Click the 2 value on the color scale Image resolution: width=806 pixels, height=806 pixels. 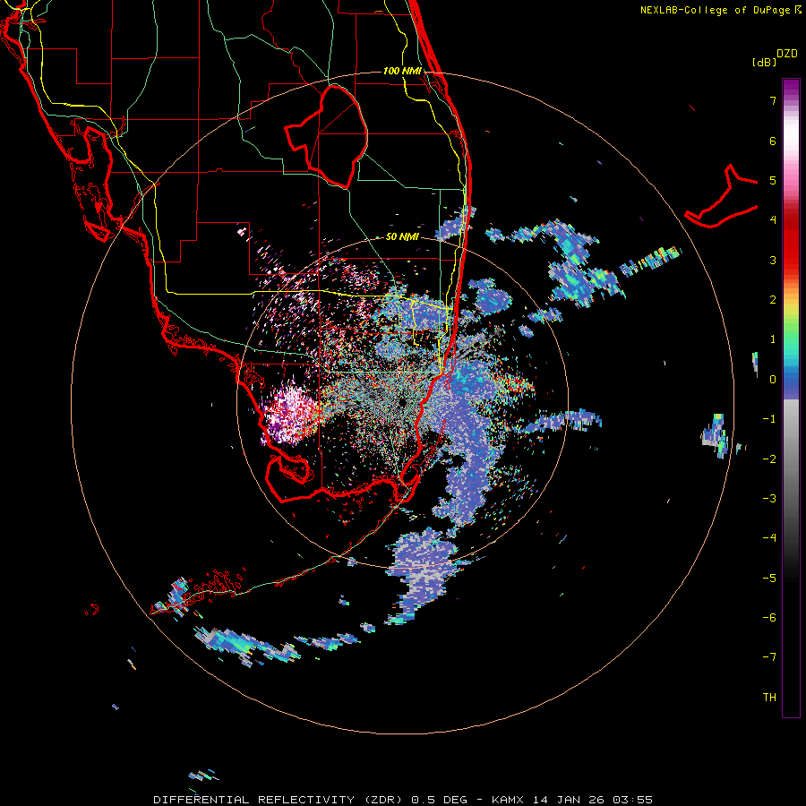click(773, 300)
